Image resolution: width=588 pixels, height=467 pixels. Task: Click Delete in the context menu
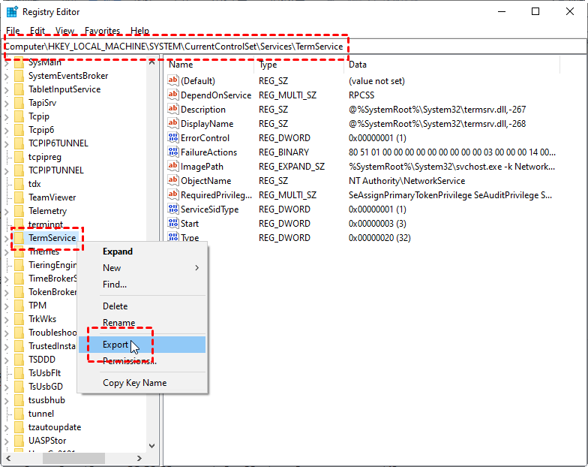(115, 306)
